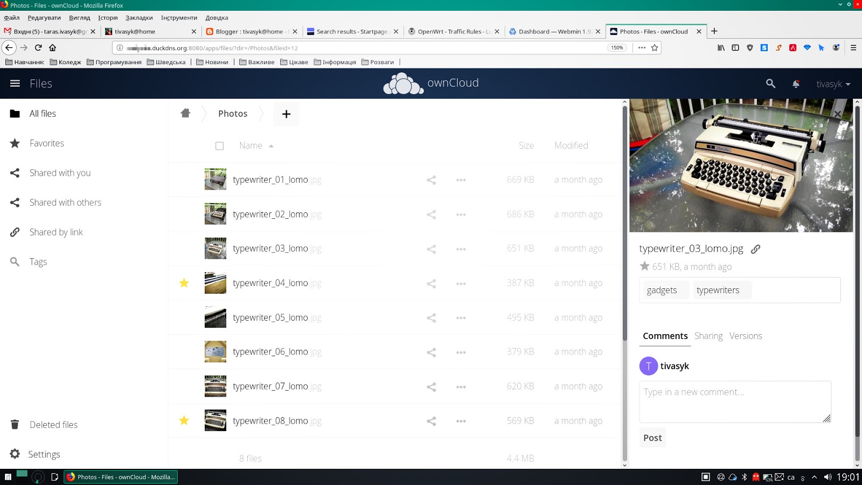The width and height of the screenshot is (862, 485).
Task: Open more actions for typewriter_05_lomo
Action: [x=461, y=318]
